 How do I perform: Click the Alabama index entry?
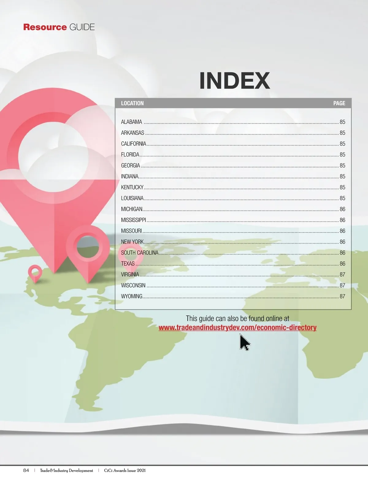pyautogui.click(x=132, y=122)
